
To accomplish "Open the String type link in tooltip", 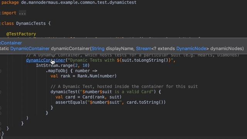I will pyautogui.click(x=98, y=49).
